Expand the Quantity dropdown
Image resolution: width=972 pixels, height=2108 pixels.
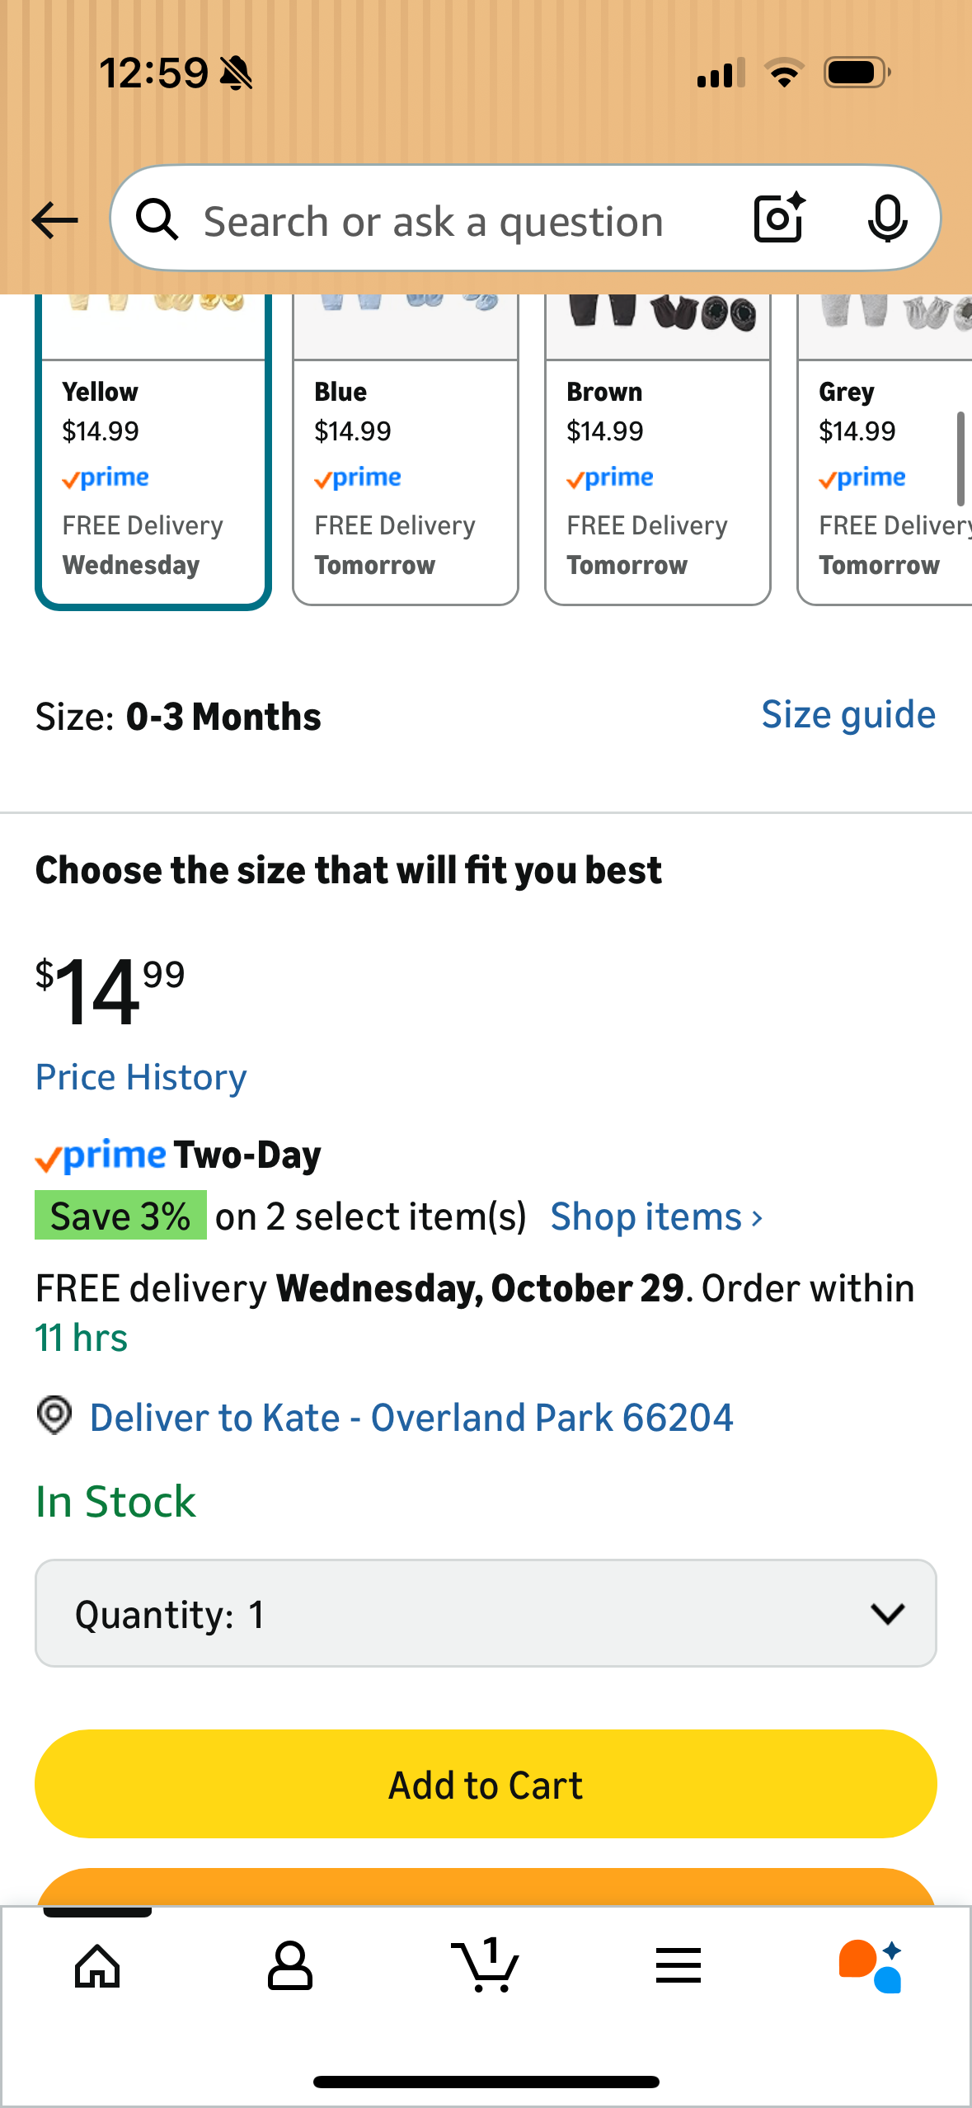click(x=486, y=1613)
